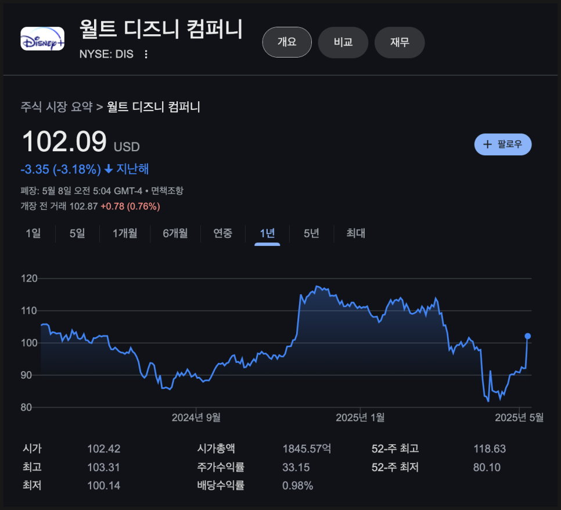Click the 2024년 9월 axis label
This screenshot has height=510, width=561.
coord(196,417)
